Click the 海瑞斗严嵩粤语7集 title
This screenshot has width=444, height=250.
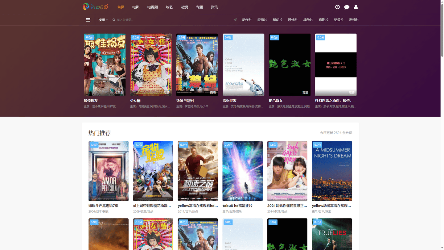click(x=104, y=206)
